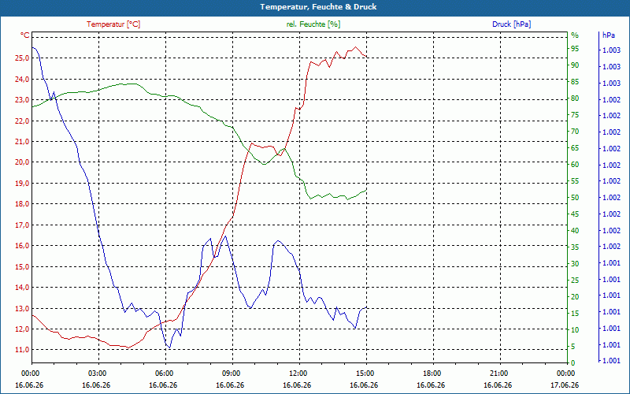Click the 17.06.26 date label
The width and height of the screenshot is (630, 394).
tap(565, 385)
